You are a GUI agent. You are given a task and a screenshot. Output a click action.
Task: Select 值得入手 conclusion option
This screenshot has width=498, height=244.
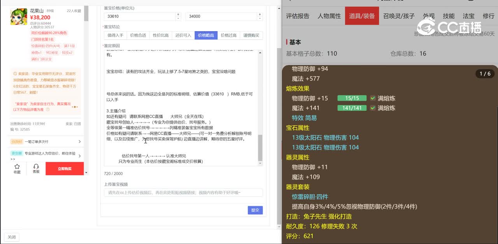coord(115,35)
